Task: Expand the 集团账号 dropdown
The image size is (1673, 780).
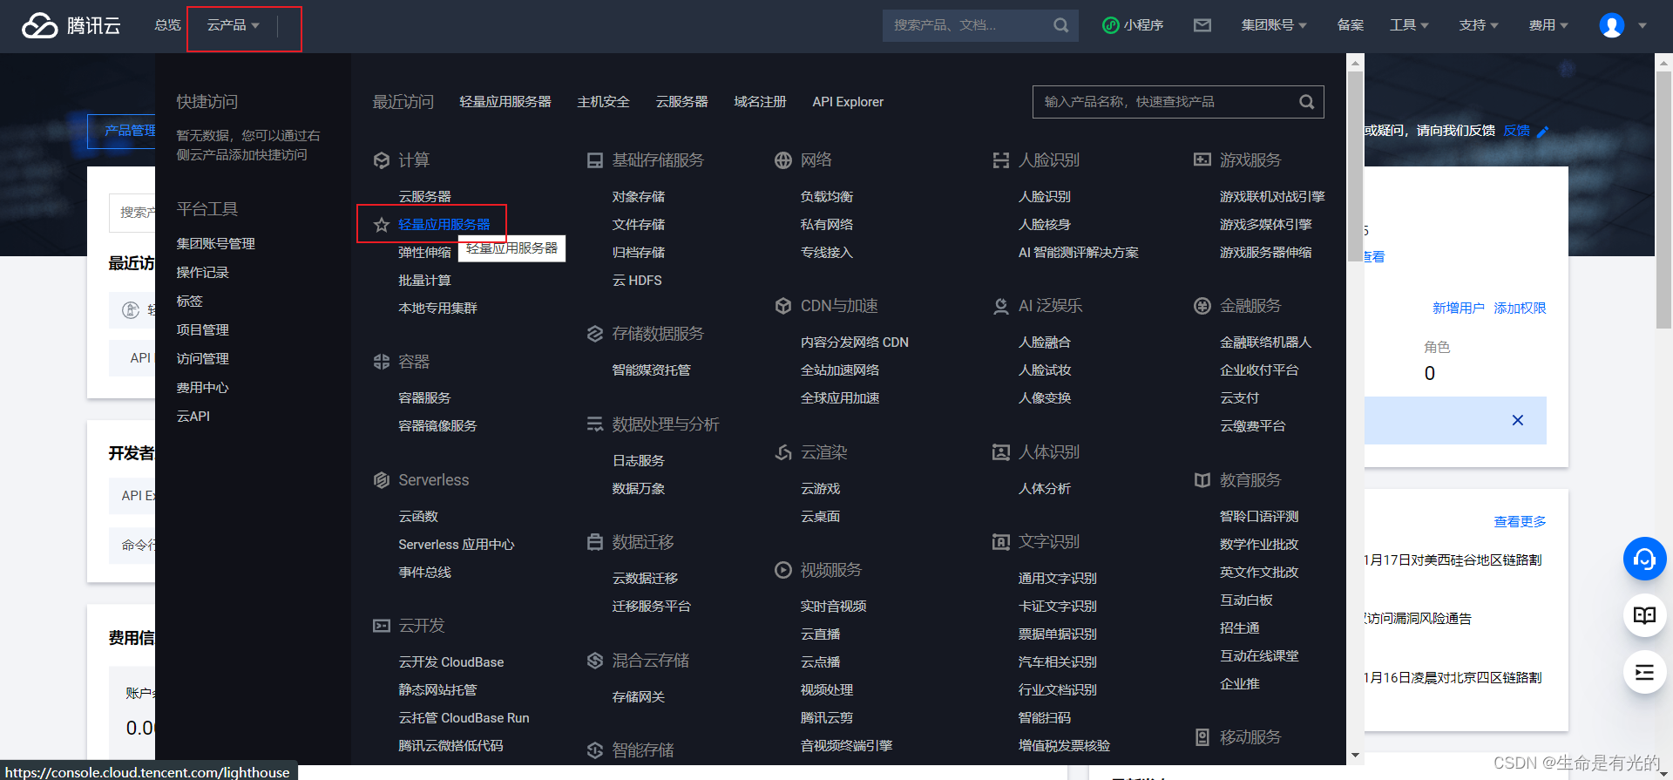Action: 1274,25
